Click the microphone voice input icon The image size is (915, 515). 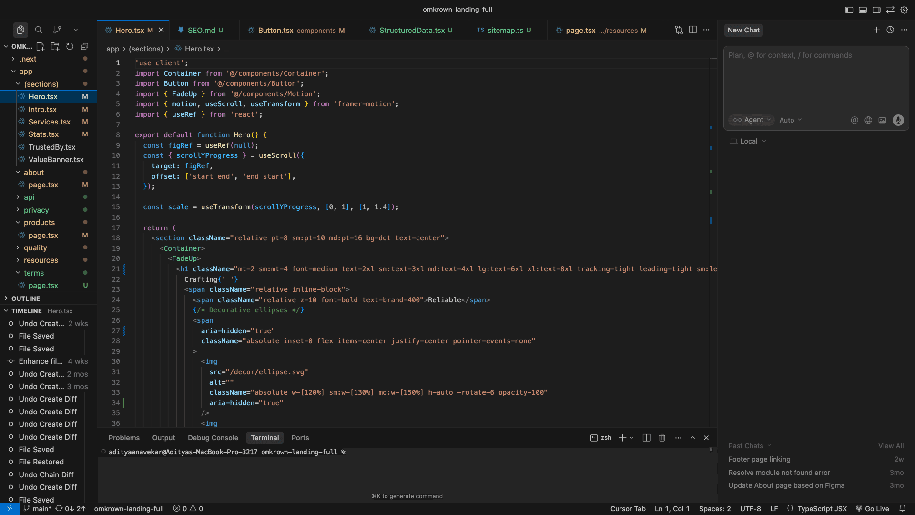point(898,120)
